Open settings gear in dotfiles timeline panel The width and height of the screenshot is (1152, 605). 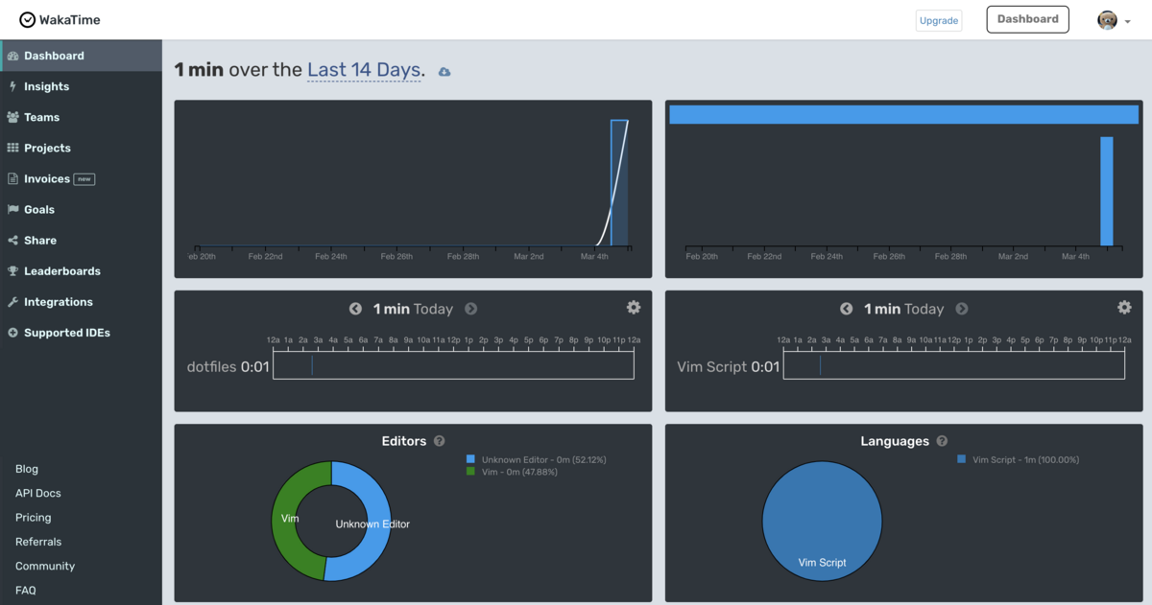(634, 307)
